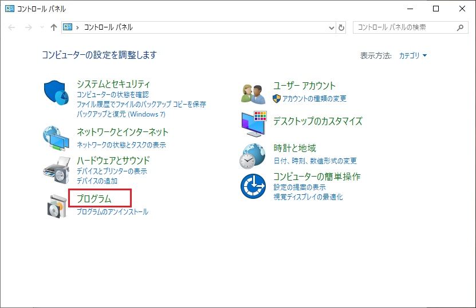Open デバイスとプリンターの表示 link
Viewport: 476px width, 308px height.
pyautogui.click(x=112, y=171)
